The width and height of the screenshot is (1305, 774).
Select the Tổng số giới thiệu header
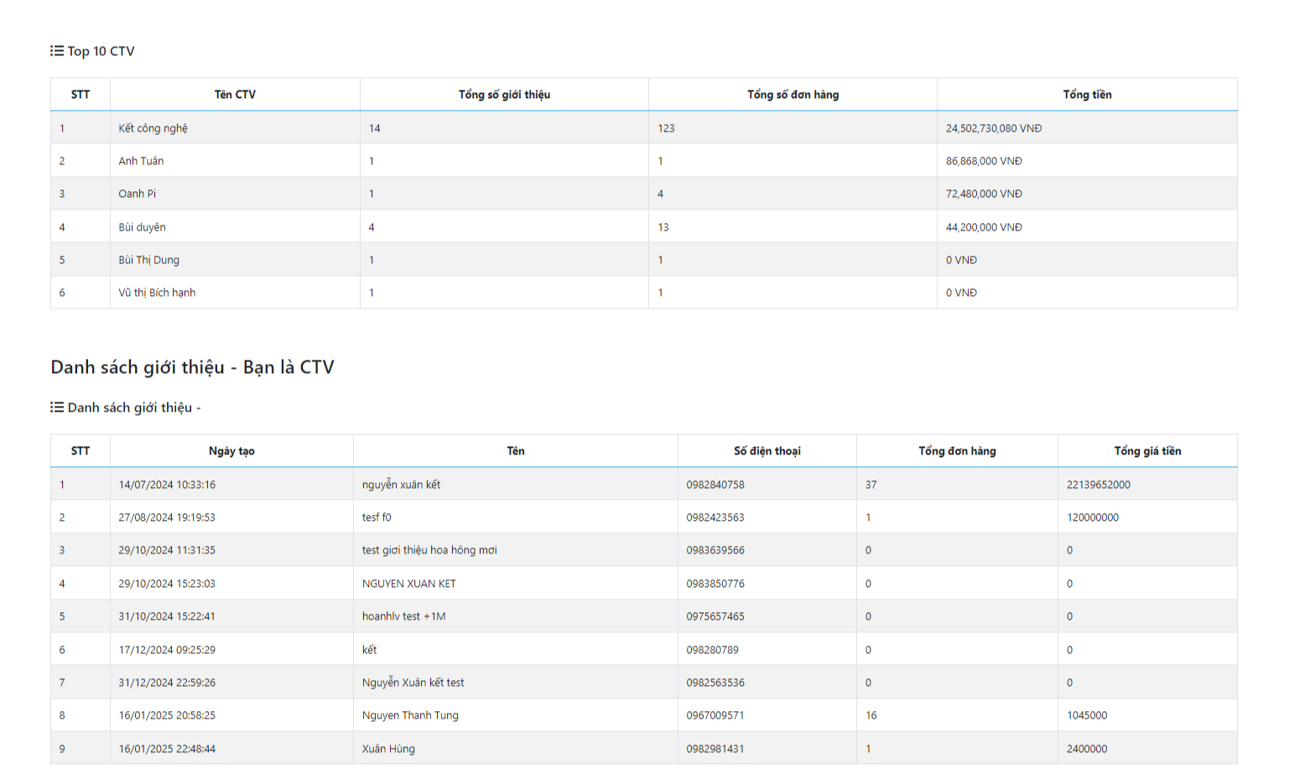pyautogui.click(x=504, y=95)
